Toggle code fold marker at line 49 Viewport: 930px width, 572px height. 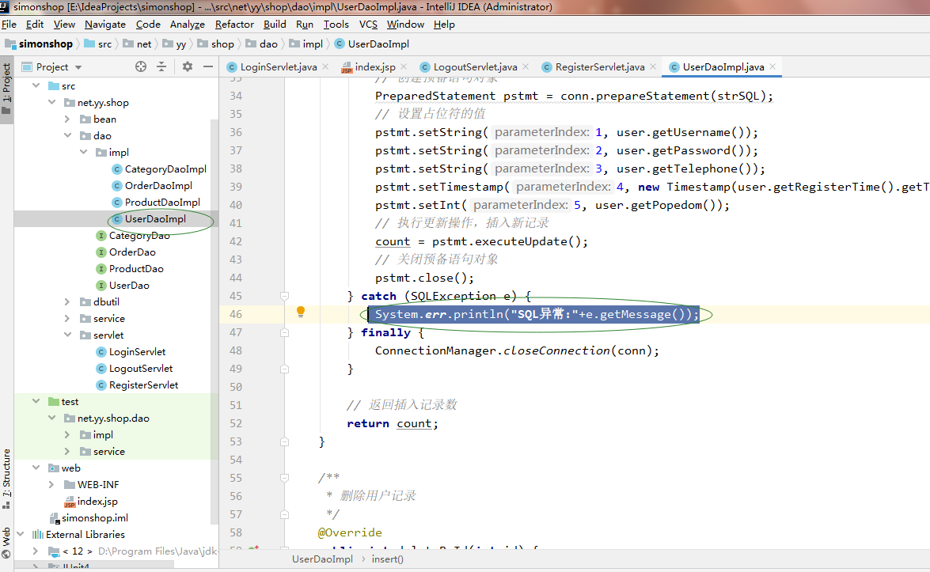[284, 369]
